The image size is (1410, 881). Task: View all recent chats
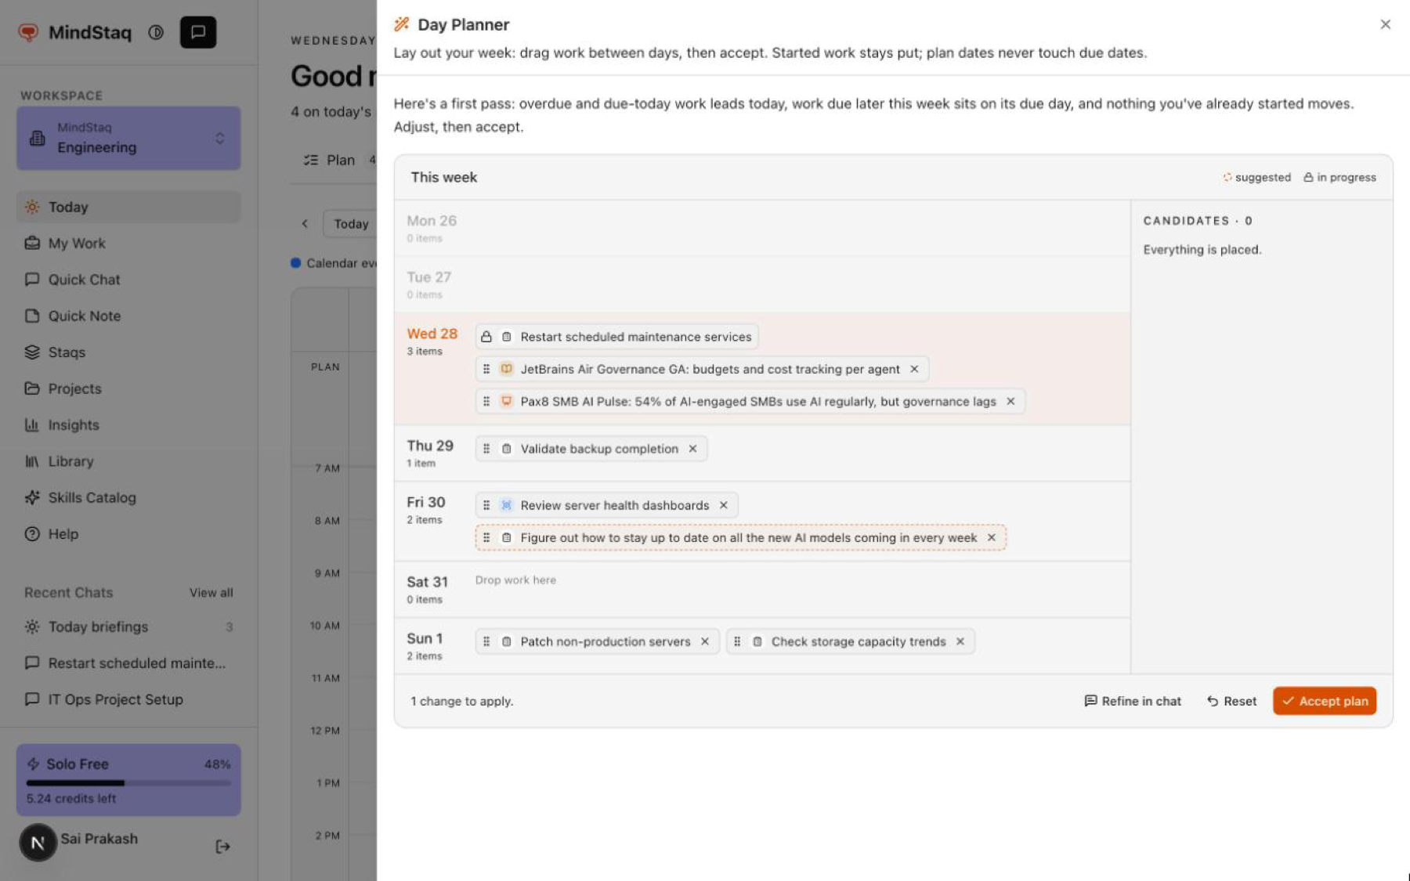pos(211,593)
